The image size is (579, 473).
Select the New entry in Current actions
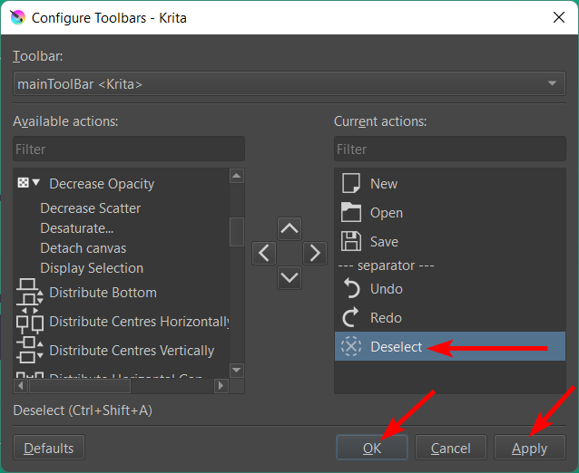pyautogui.click(x=450, y=183)
